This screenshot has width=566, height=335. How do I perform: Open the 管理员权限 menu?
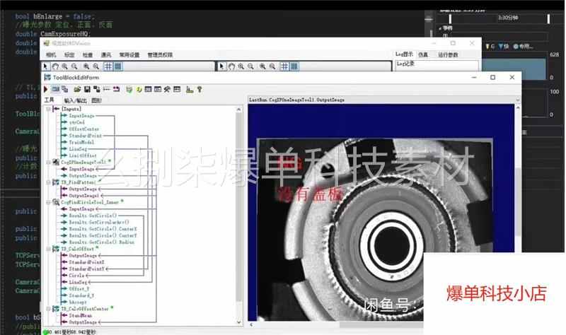tap(160, 55)
